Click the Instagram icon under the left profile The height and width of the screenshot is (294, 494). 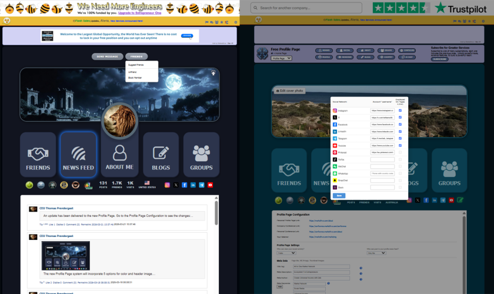(x=167, y=185)
